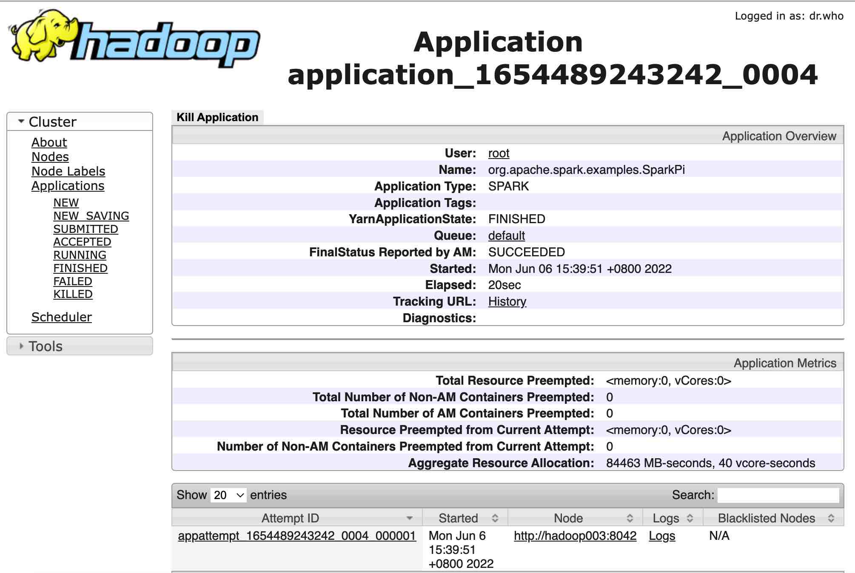Click the 20sec elapsed value
The image size is (855, 573).
504,285
